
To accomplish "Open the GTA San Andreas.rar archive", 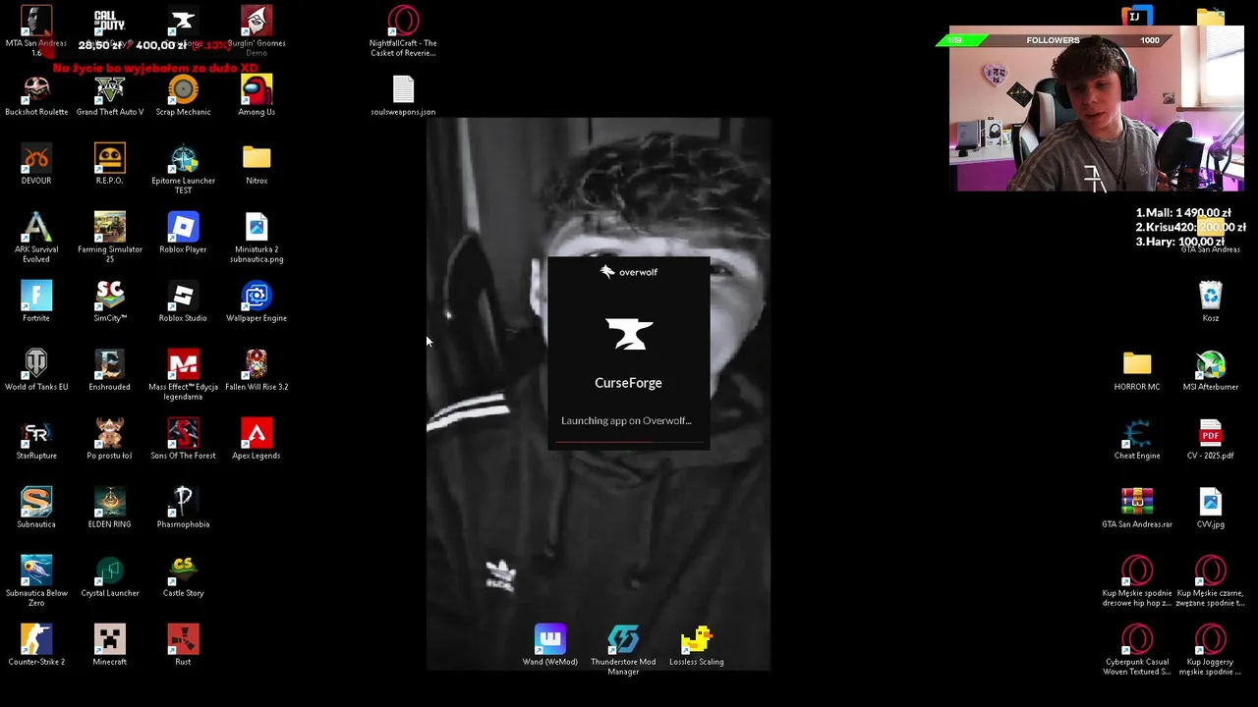I will [x=1137, y=508].
